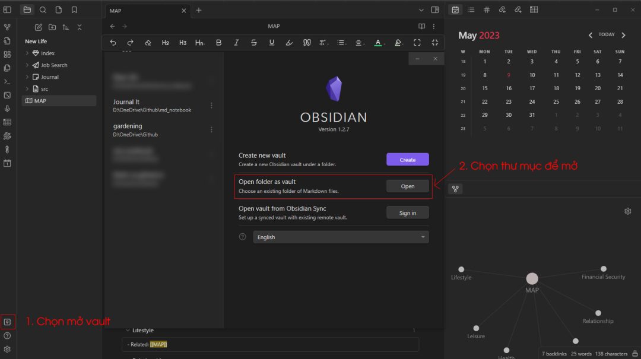Toggle fullscreen mode in the editing toolbar

coord(417,43)
